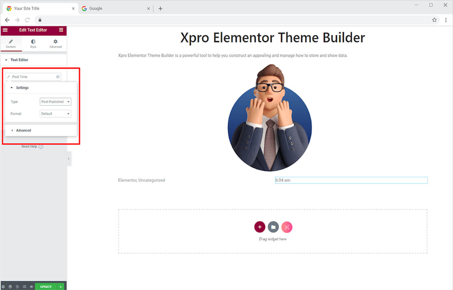This screenshot has width=453, height=290.
Task: Click the browser address bar
Action: click(x=237, y=20)
